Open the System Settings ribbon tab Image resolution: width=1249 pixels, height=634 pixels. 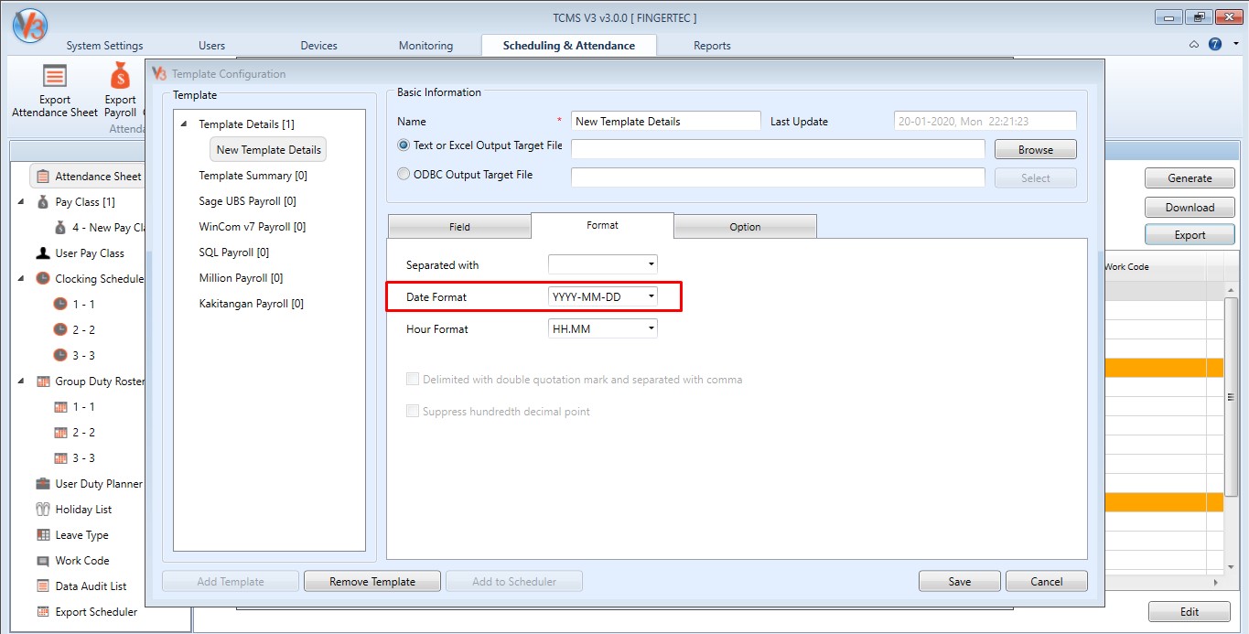104,46
